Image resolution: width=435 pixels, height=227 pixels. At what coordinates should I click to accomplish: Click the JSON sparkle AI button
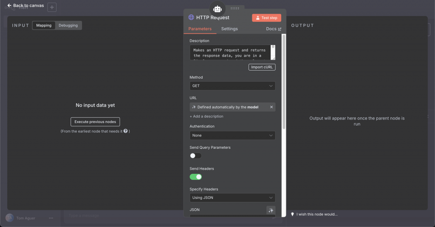tap(271, 210)
